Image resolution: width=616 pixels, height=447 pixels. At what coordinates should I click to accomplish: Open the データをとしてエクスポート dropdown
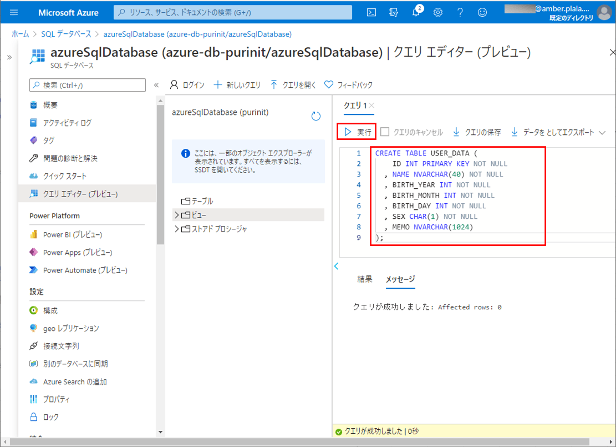click(558, 132)
